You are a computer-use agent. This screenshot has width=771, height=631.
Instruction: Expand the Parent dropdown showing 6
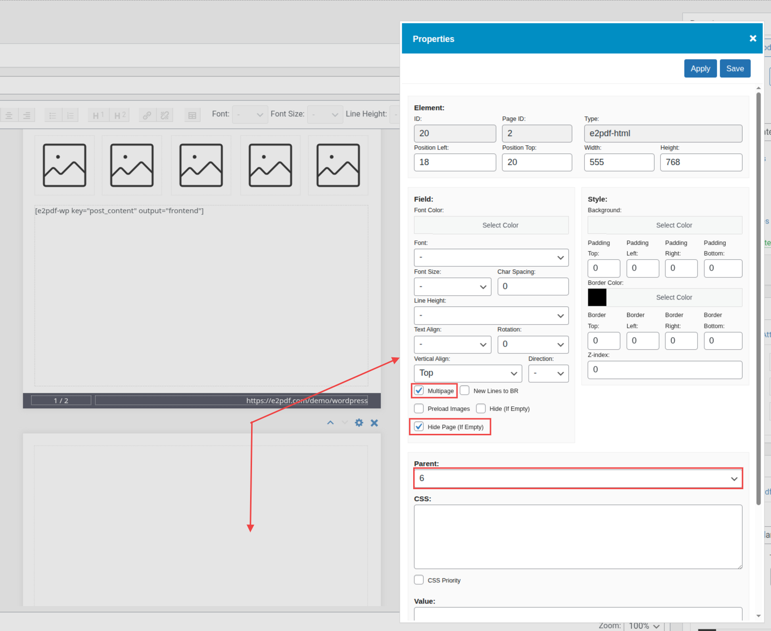pos(578,479)
